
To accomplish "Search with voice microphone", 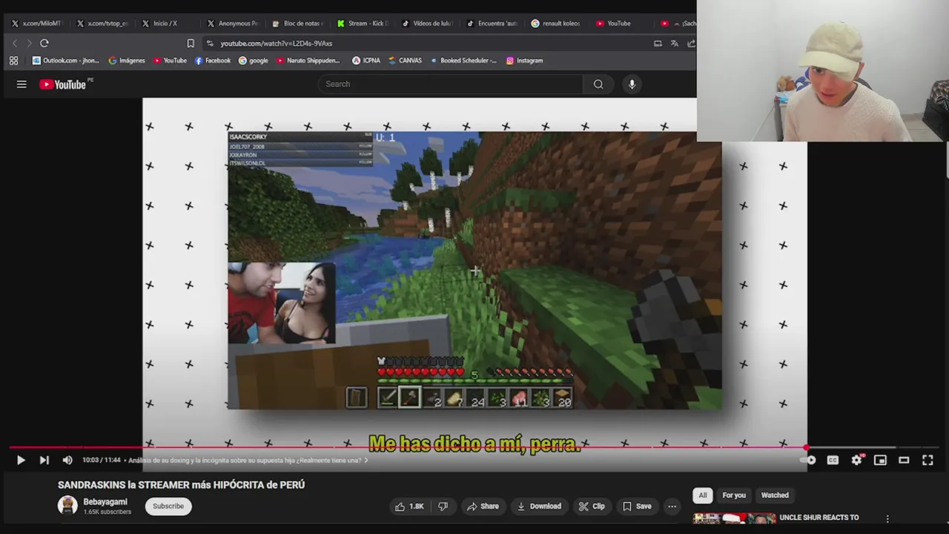I will 632,84.
